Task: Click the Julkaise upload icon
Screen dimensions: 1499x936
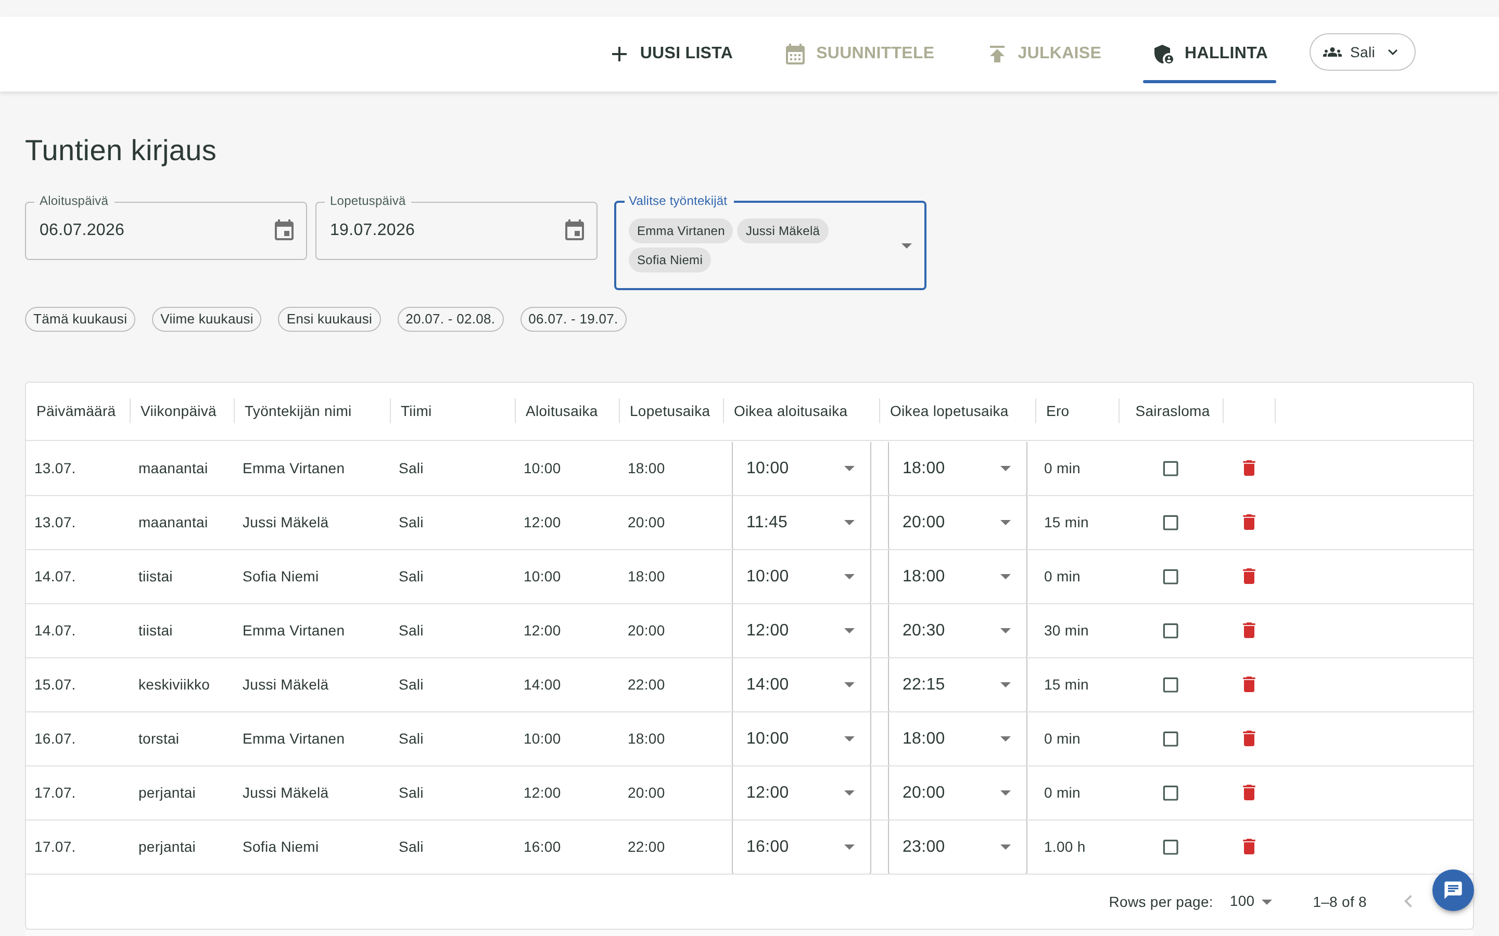Action: pos(997,54)
